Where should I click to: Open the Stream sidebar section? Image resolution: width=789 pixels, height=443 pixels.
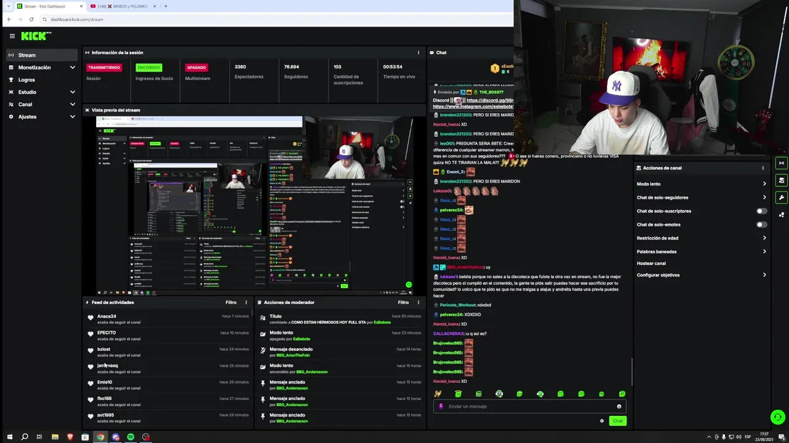41,55
